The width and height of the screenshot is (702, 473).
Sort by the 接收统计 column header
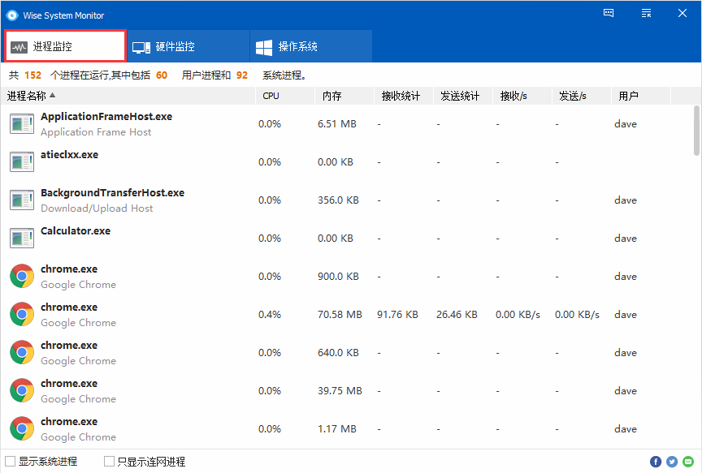click(x=404, y=96)
